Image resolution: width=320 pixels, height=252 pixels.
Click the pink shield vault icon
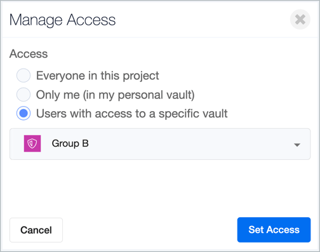pos(32,143)
